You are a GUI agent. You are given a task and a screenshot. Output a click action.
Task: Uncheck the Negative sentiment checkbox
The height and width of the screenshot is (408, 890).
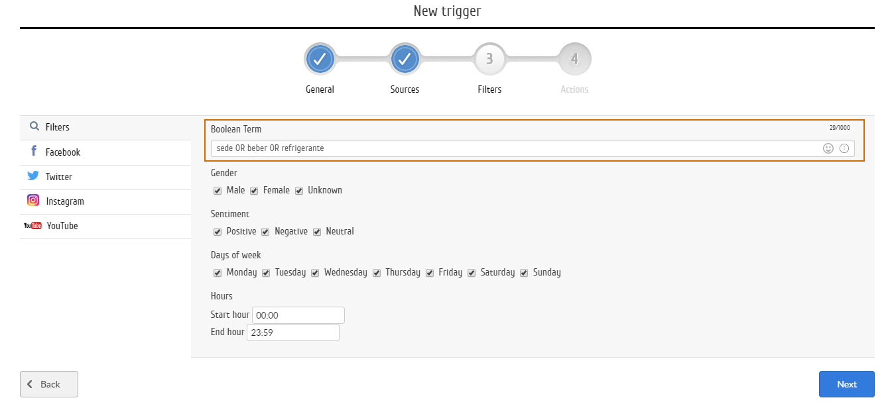(265, 232)
